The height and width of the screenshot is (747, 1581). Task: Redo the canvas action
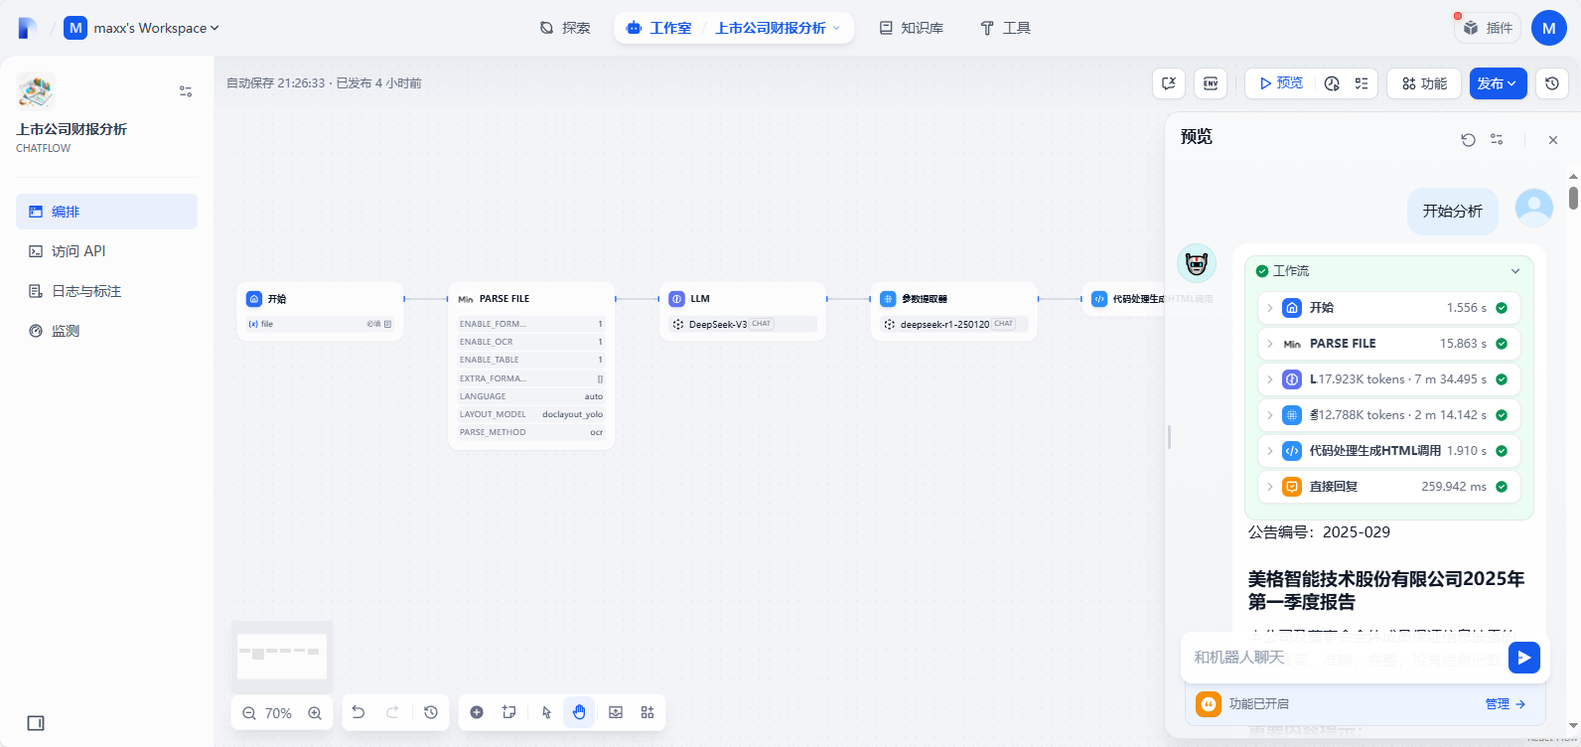coord(392,712)
